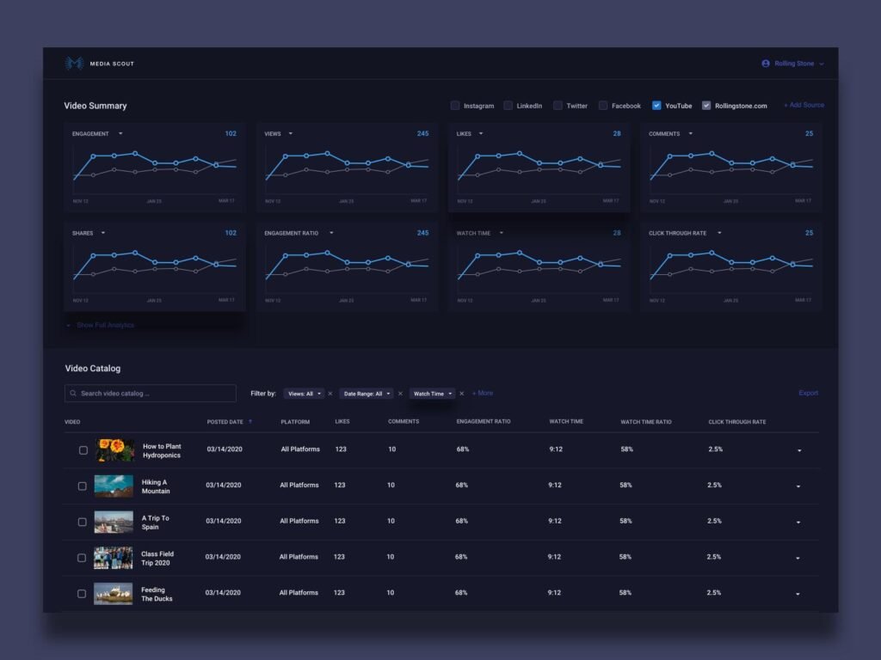Click the Export link

(x=808, y=394)
